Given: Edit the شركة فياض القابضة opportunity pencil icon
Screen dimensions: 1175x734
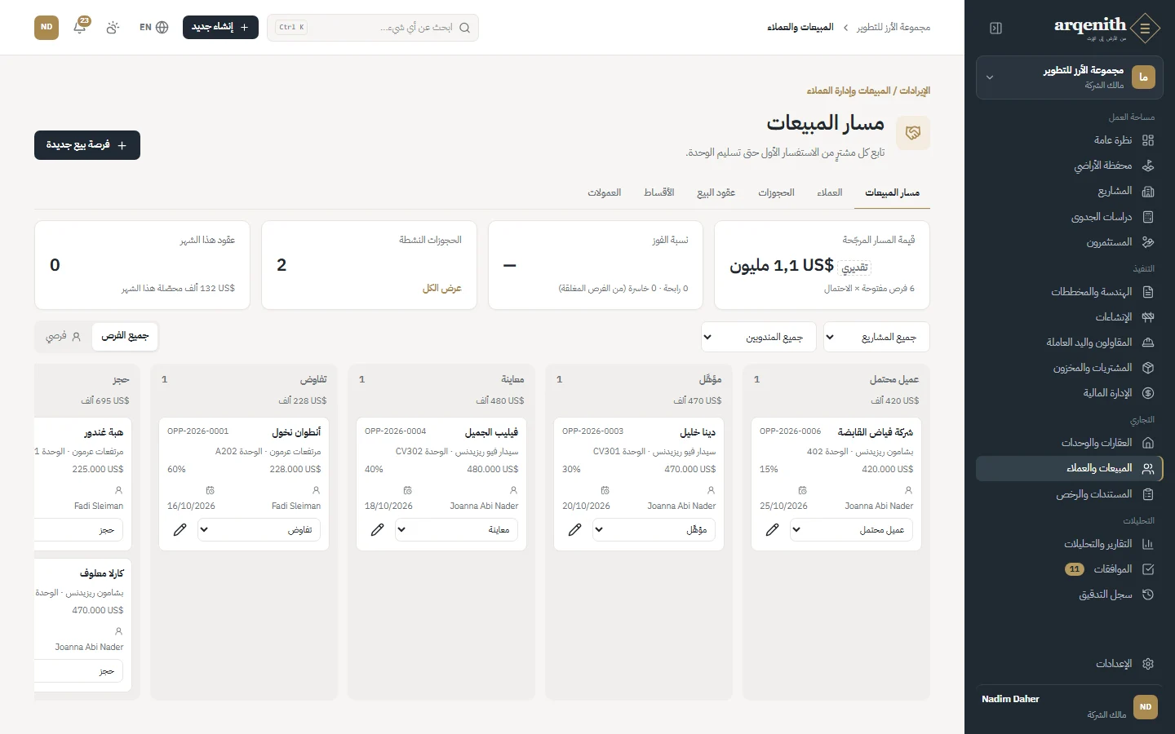Looking at the screenshot, I should (773, 529).
